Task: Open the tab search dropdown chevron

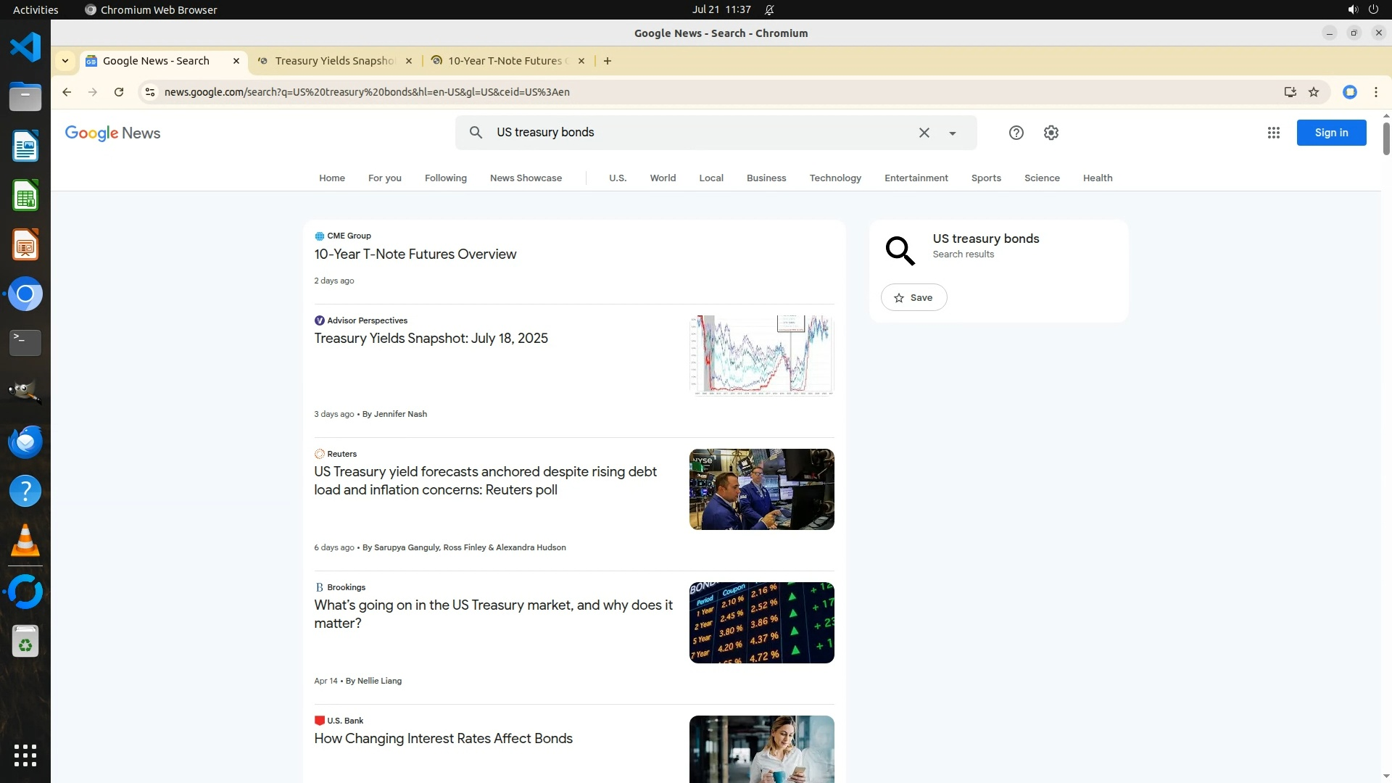Action: (x=65, y=61)
